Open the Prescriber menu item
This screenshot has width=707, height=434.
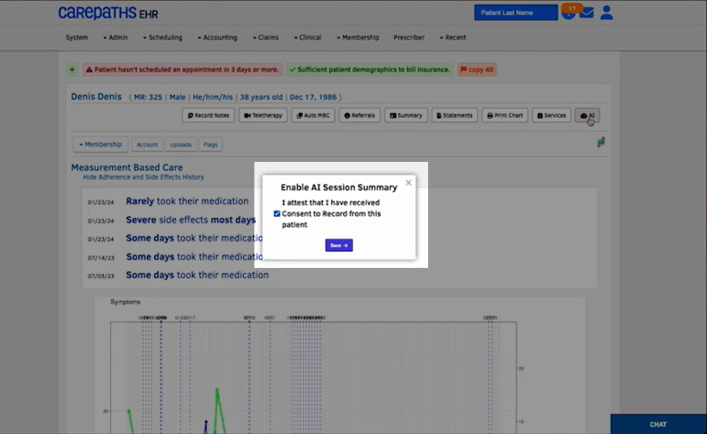409,37
